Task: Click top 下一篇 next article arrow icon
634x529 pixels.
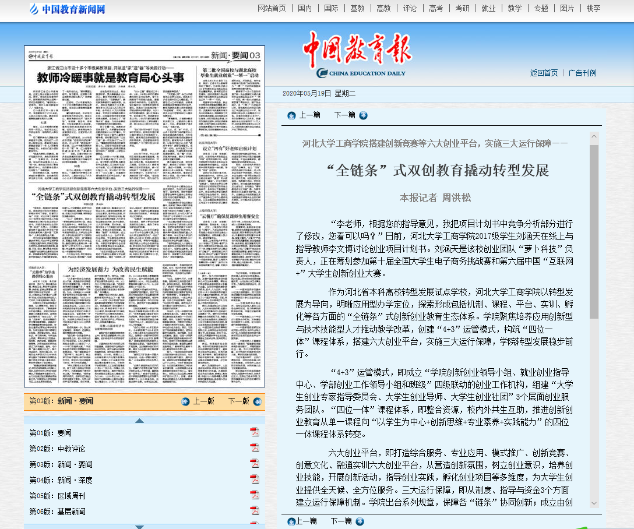Action: (x=364, y=115)
